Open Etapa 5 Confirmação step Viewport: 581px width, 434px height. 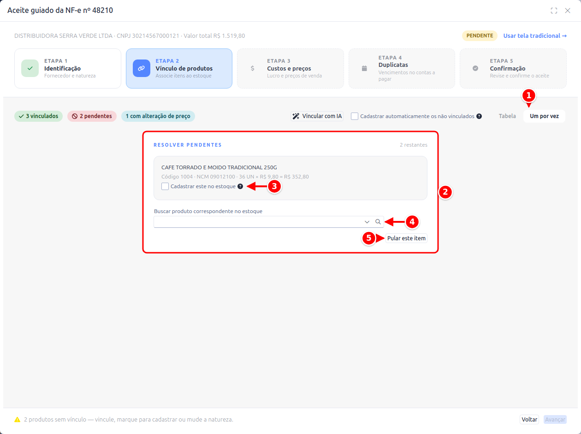[513, 68]
